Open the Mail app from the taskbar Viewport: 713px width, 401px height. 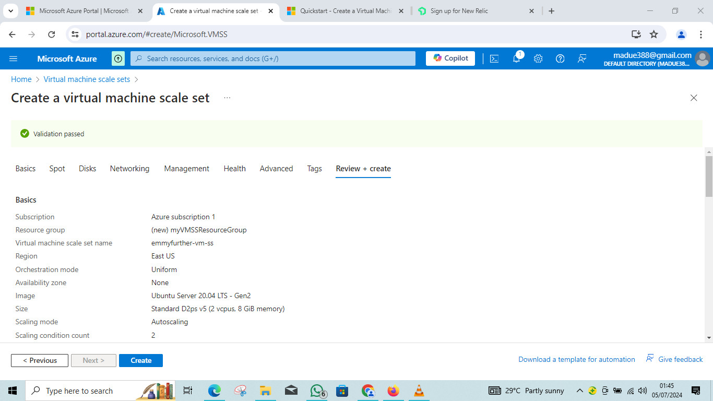click(291, 391)
